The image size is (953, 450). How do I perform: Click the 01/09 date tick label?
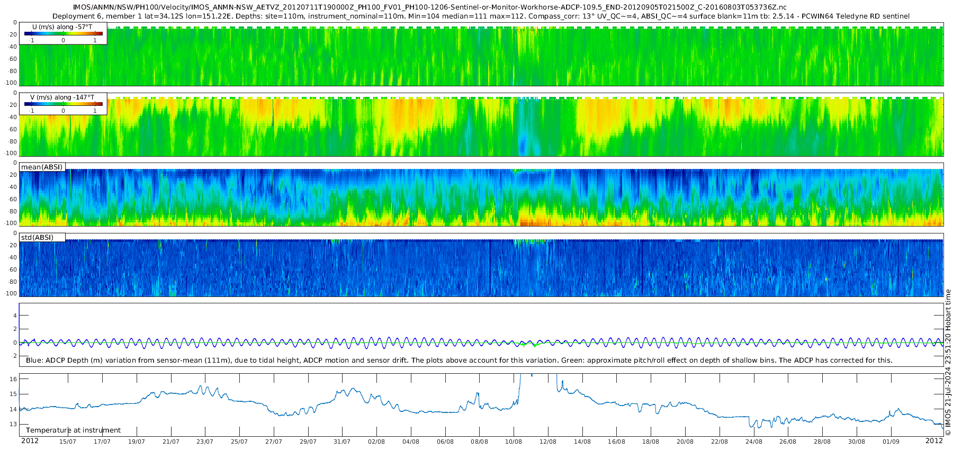tap(891, 442)
